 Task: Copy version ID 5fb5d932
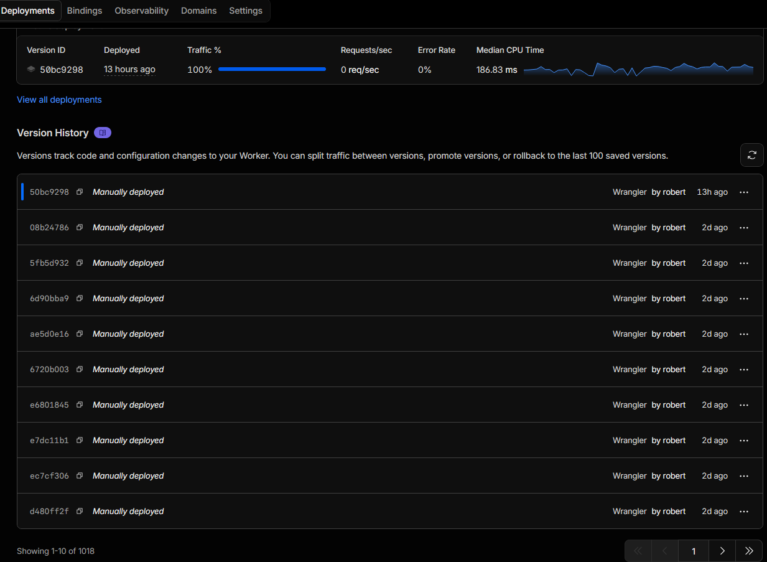pyautogui.click(x=80, y=263)
